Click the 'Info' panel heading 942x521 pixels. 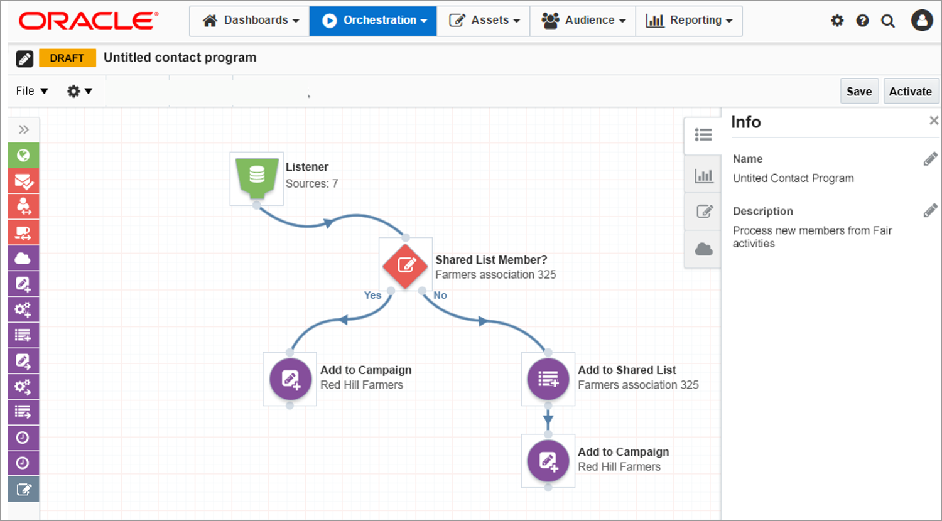coord(746,122)
